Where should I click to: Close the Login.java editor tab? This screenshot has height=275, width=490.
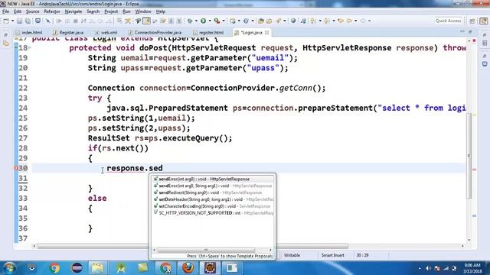pyautogui.click(x=266, y=32)
